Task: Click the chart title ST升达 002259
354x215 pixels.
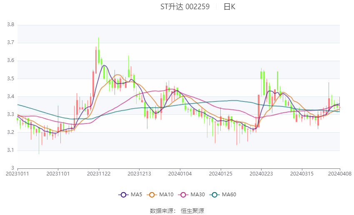Action: click(185, 7)
